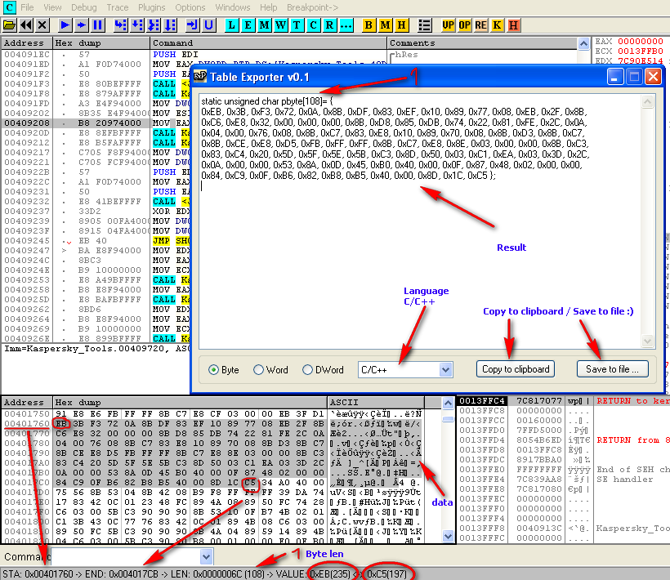Expand the Command bar history dropdown

206,556
